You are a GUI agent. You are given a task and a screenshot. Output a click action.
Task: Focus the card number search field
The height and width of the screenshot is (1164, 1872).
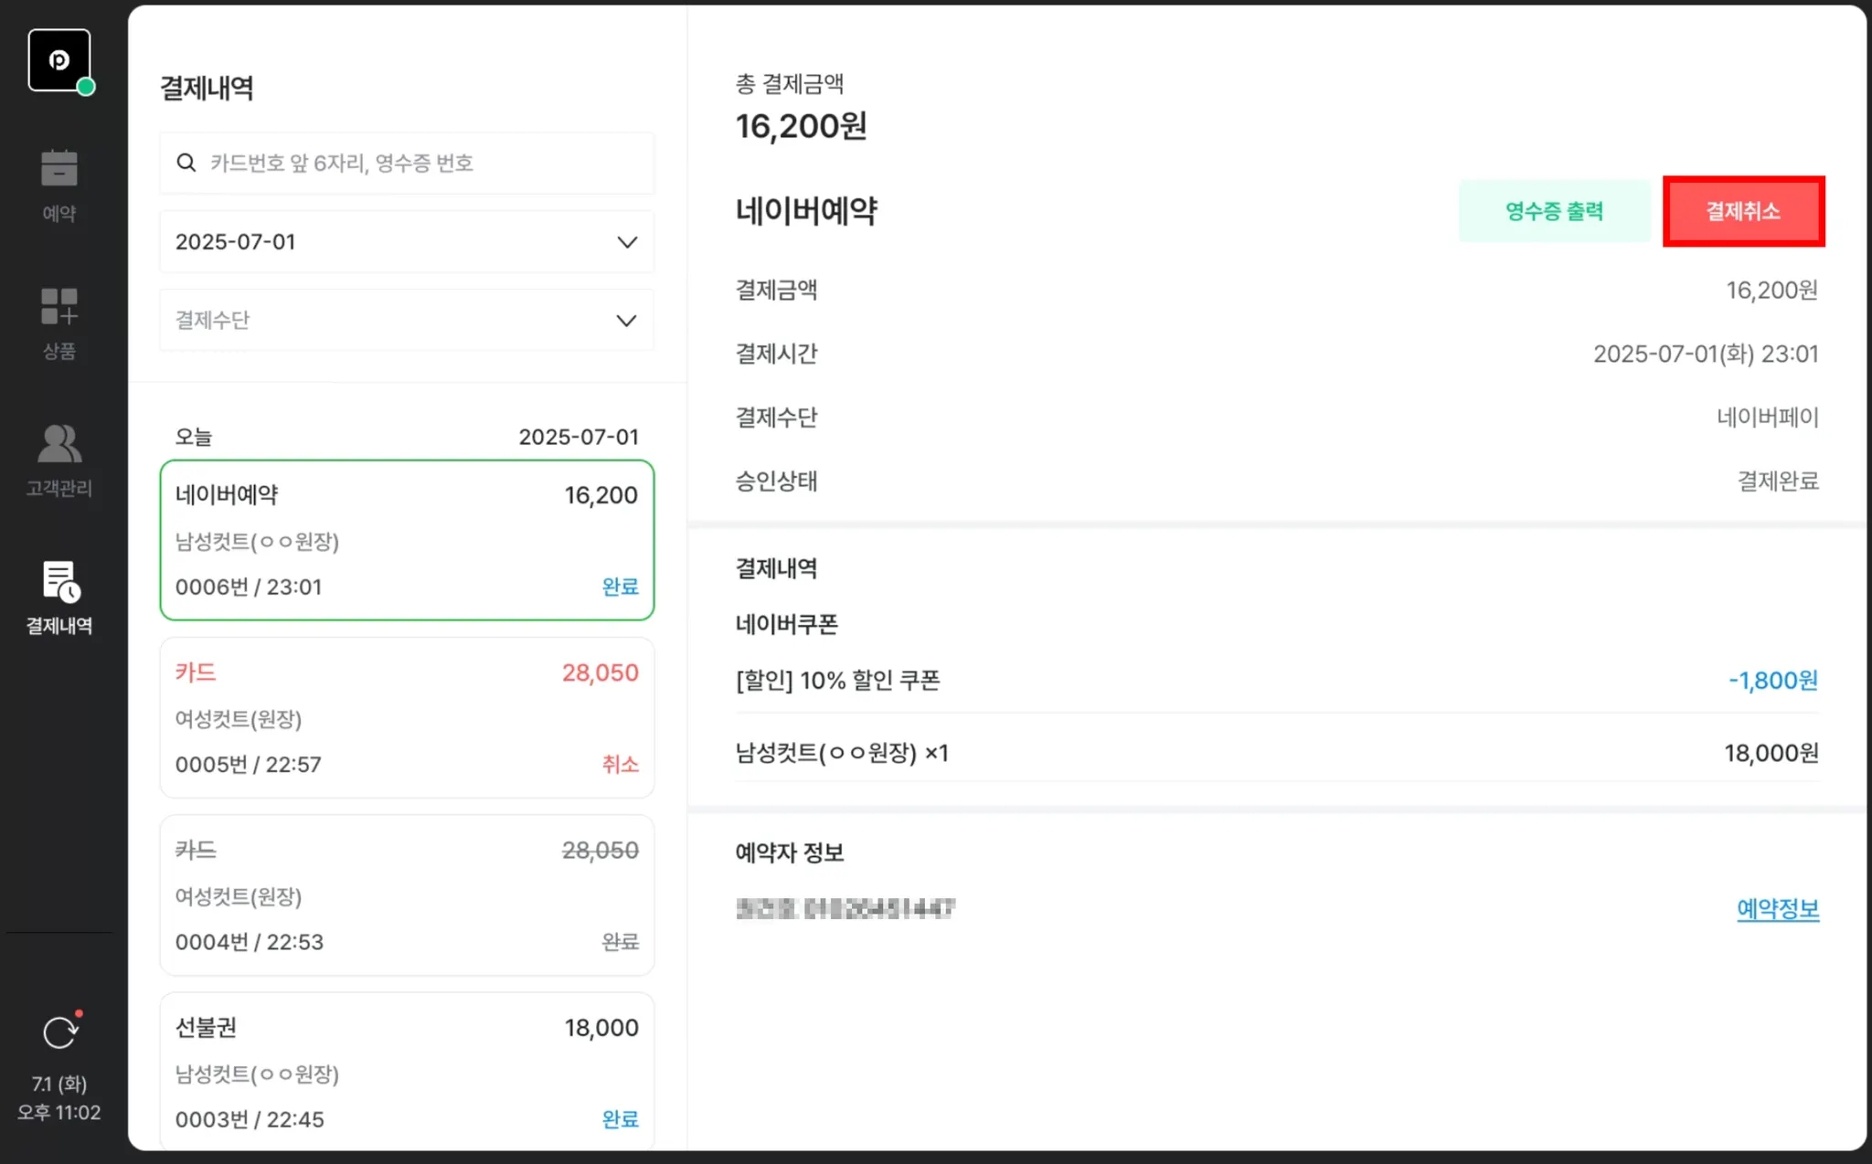407,163
